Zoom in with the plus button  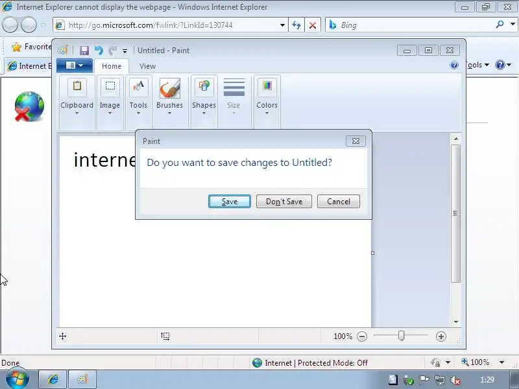click(441, 336)
